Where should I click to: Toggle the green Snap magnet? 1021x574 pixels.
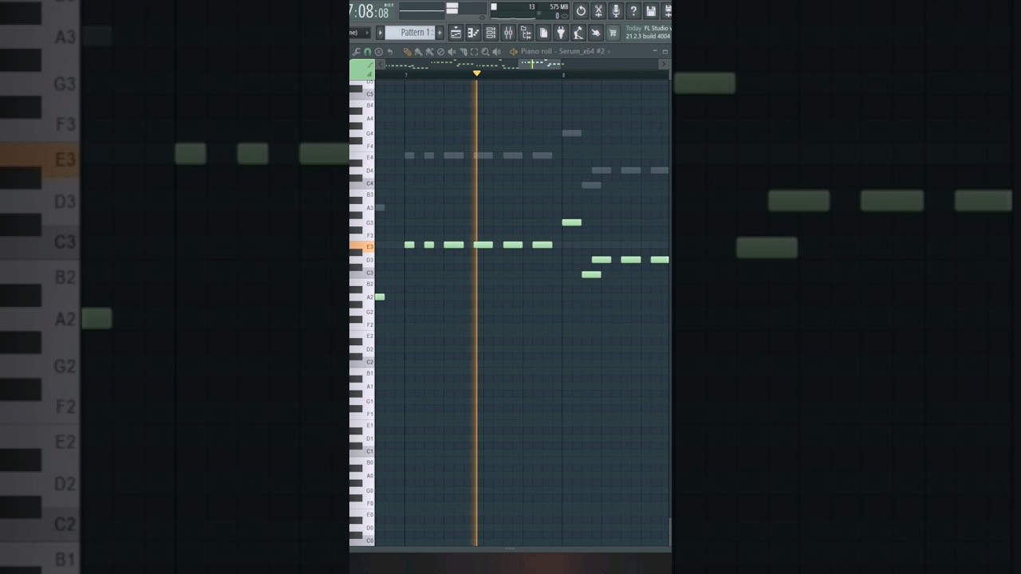click(367, 52)
